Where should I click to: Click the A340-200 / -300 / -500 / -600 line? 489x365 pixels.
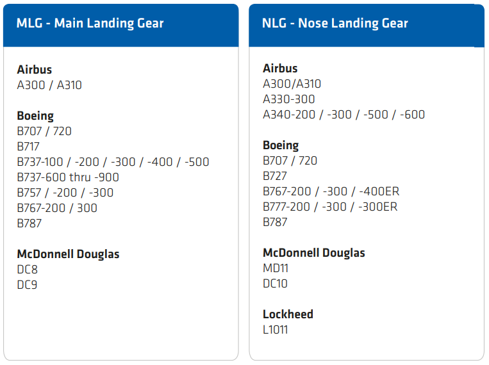pyautogui.click(x=344, y=115)
